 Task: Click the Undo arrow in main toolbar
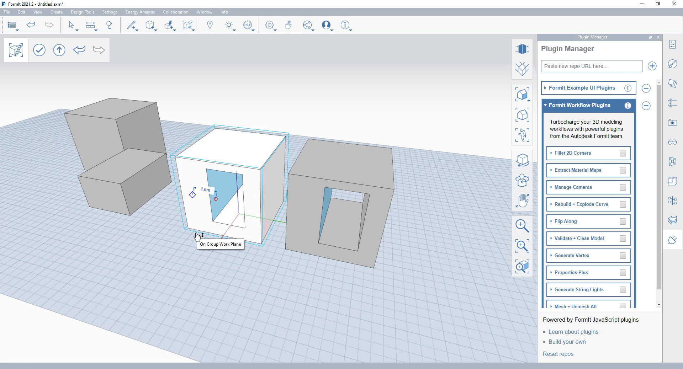pyautogui.click(x=31, y=25)
